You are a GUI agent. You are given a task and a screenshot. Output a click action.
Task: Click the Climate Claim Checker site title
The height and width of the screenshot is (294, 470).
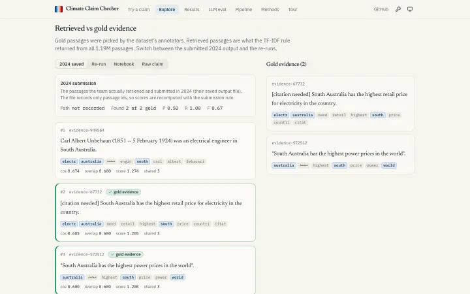tap(92, 8)
